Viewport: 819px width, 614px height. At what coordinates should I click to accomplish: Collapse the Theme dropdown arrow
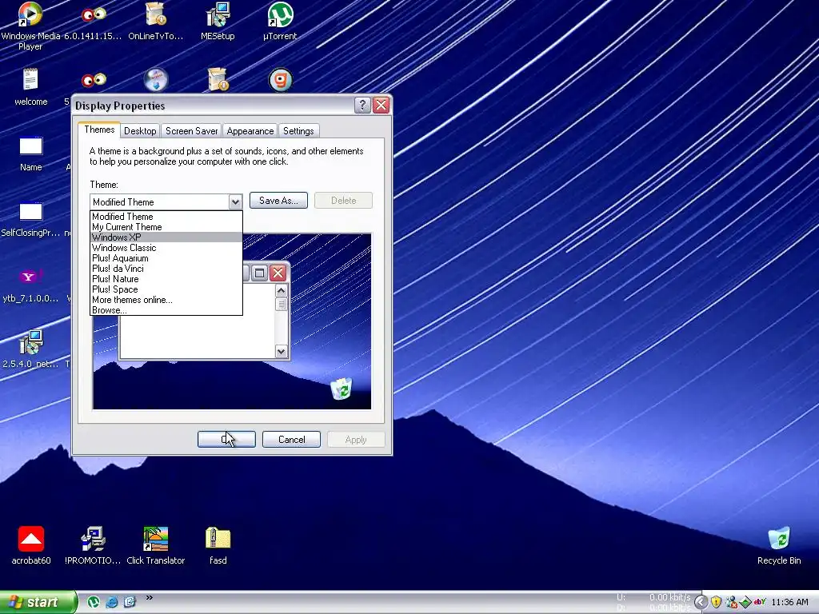(x=235, y=201)
